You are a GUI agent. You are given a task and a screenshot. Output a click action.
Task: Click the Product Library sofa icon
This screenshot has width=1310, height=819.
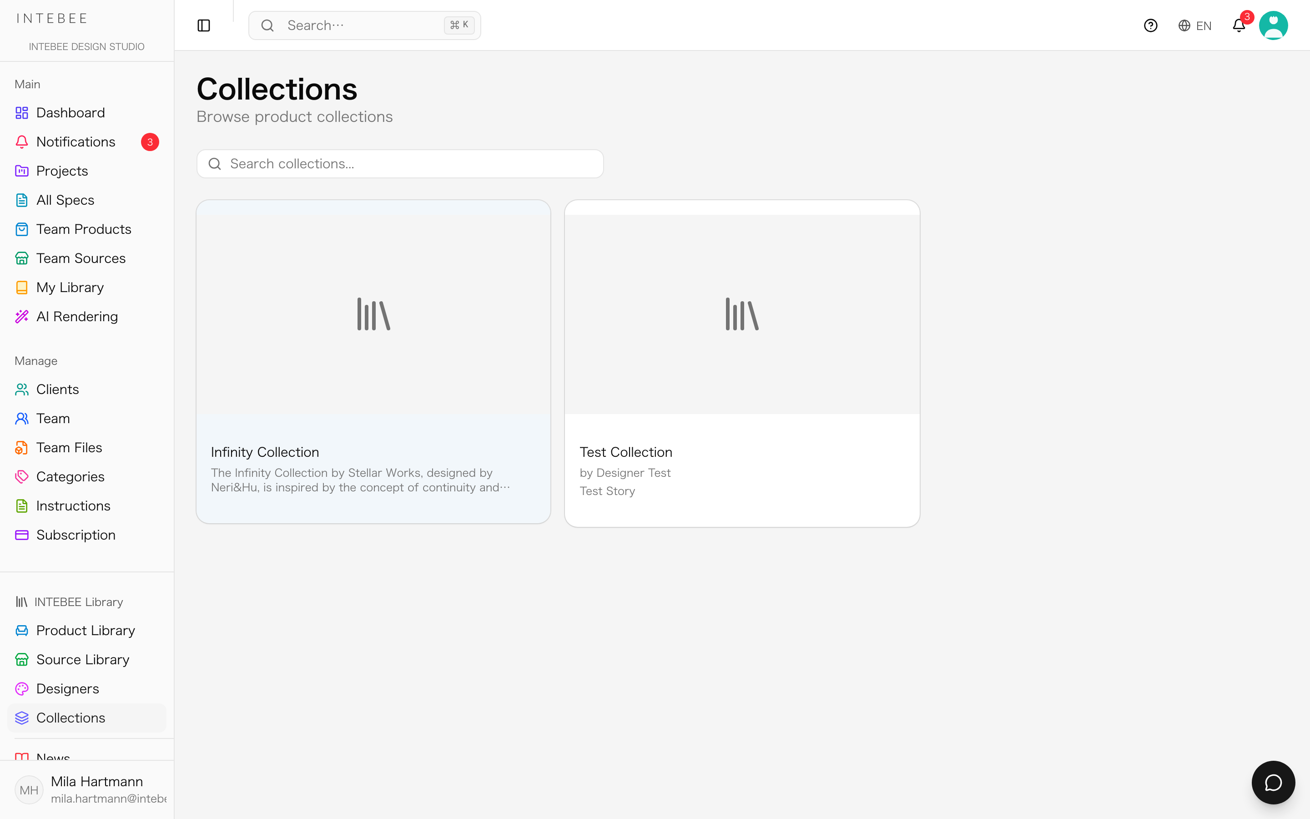(x=22, y=631)
